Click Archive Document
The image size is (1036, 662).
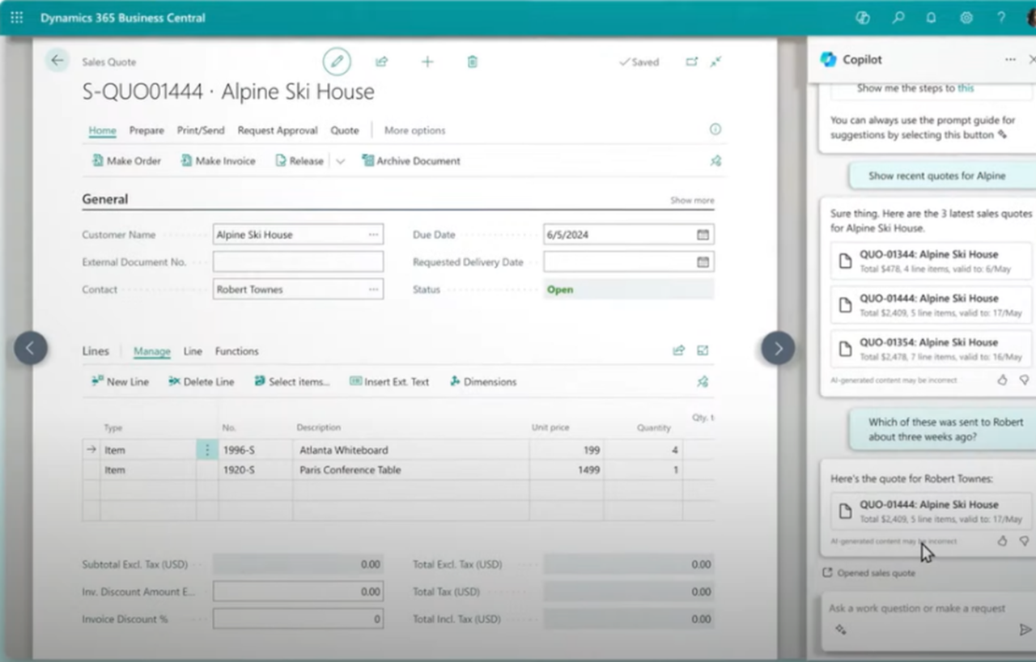tap(411, 161)
